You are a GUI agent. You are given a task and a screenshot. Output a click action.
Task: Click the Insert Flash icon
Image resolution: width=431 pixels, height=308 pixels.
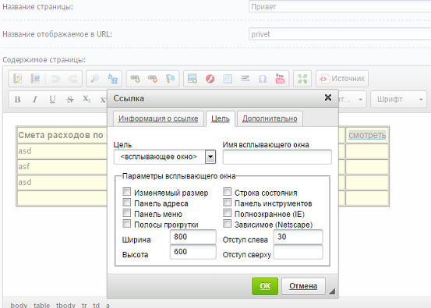(210, 79)
